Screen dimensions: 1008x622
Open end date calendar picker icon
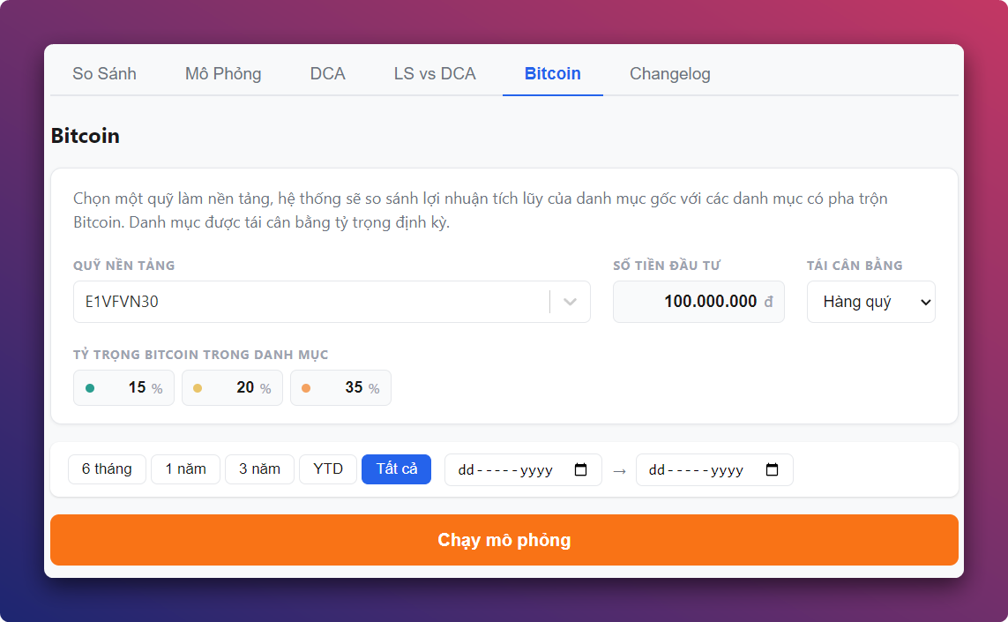(x=772, y=469)
